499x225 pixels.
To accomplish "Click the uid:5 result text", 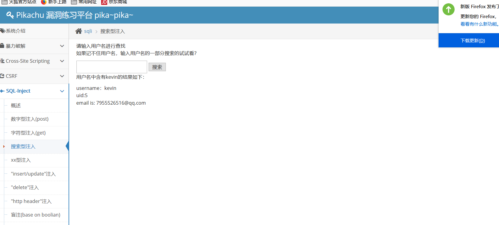I will tap(82, 95).
